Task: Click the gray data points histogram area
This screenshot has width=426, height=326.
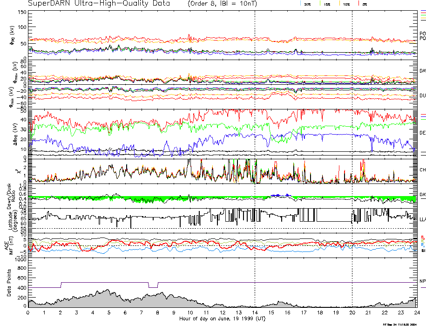Action: click(107, 300)
